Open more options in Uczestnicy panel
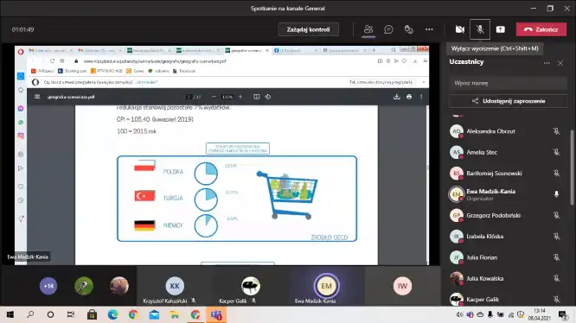 [547, 63]
